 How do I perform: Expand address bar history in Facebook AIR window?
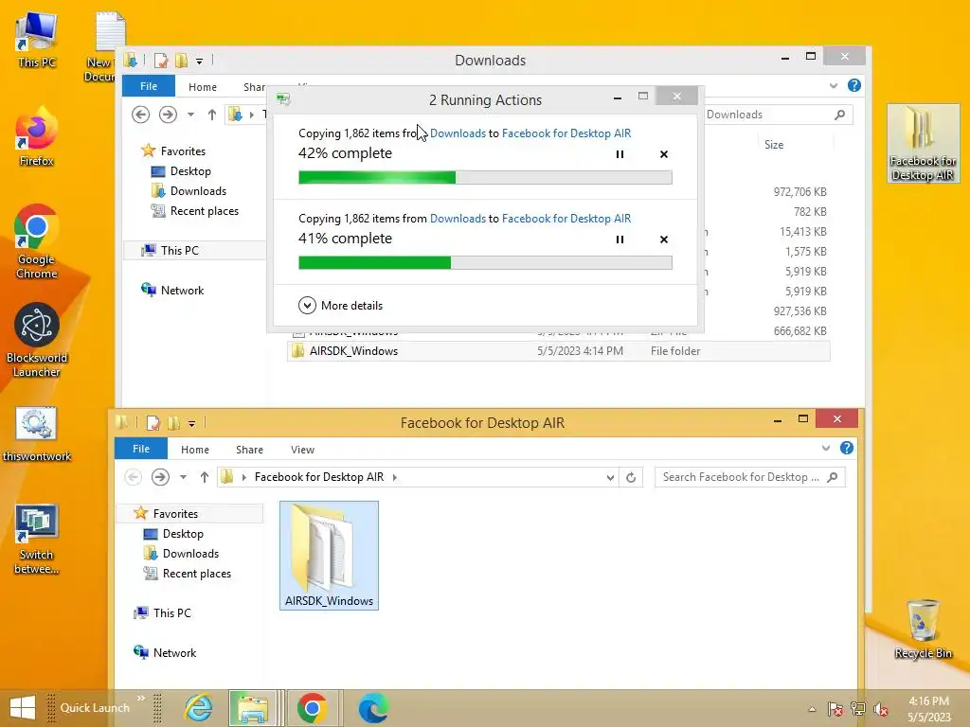(x=610, y=477)
